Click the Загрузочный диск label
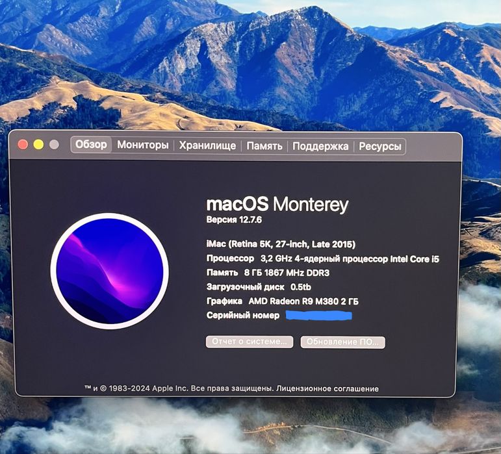The height and width of the screenshot is (454, 501). [x=245, y=287]
